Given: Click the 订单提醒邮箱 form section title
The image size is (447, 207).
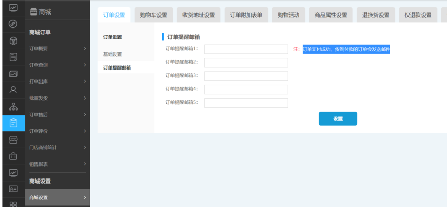Looking at the screenshot, I should click(183, 37).
